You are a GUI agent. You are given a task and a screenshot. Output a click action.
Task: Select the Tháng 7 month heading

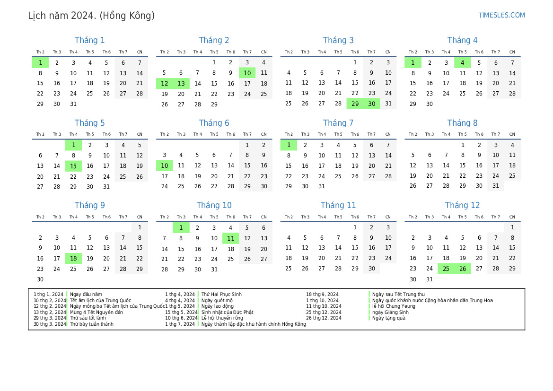point(338,123)
